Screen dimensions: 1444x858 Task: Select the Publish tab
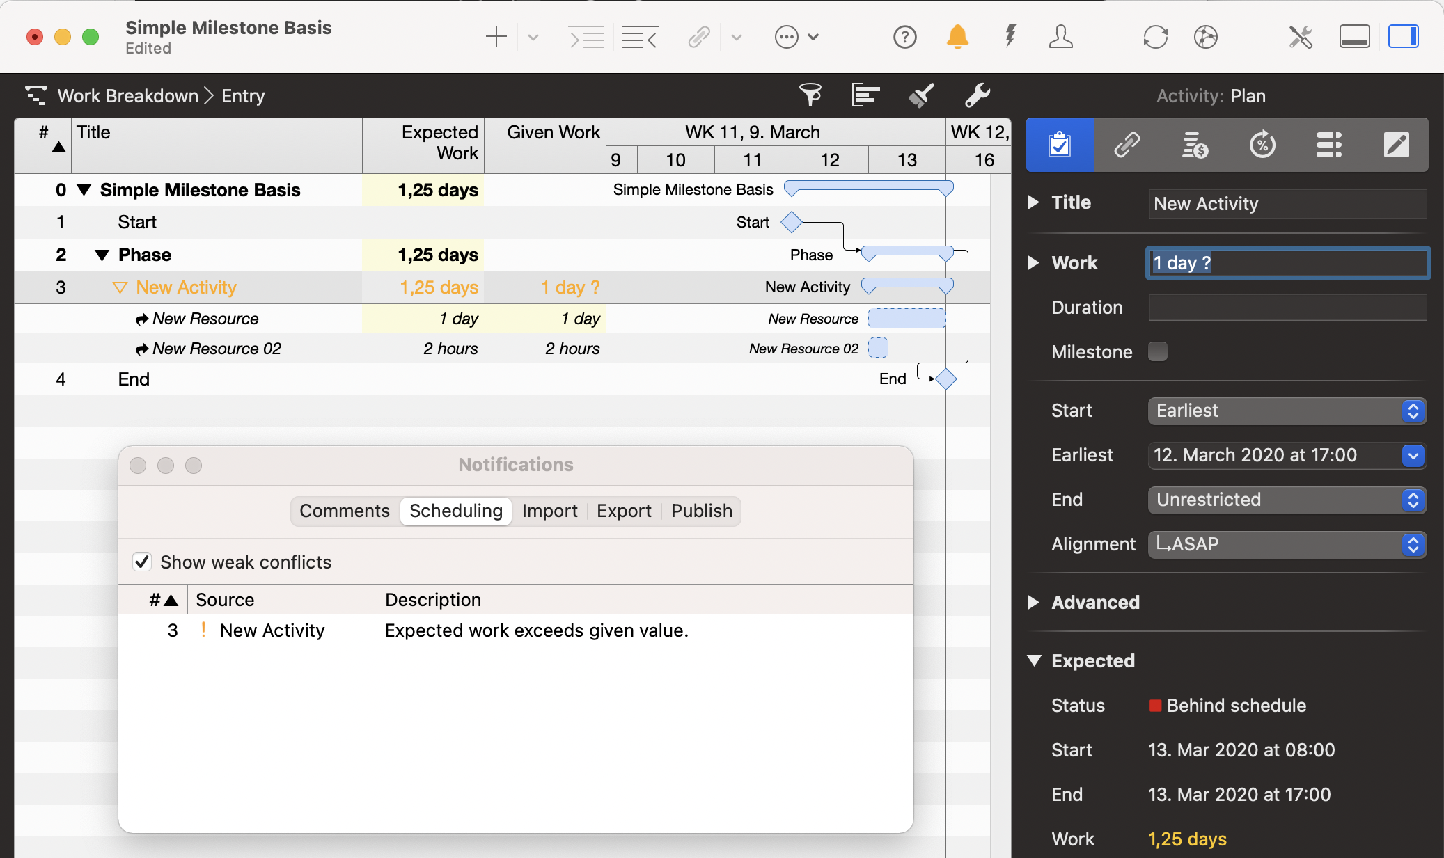tap(701, 511)
